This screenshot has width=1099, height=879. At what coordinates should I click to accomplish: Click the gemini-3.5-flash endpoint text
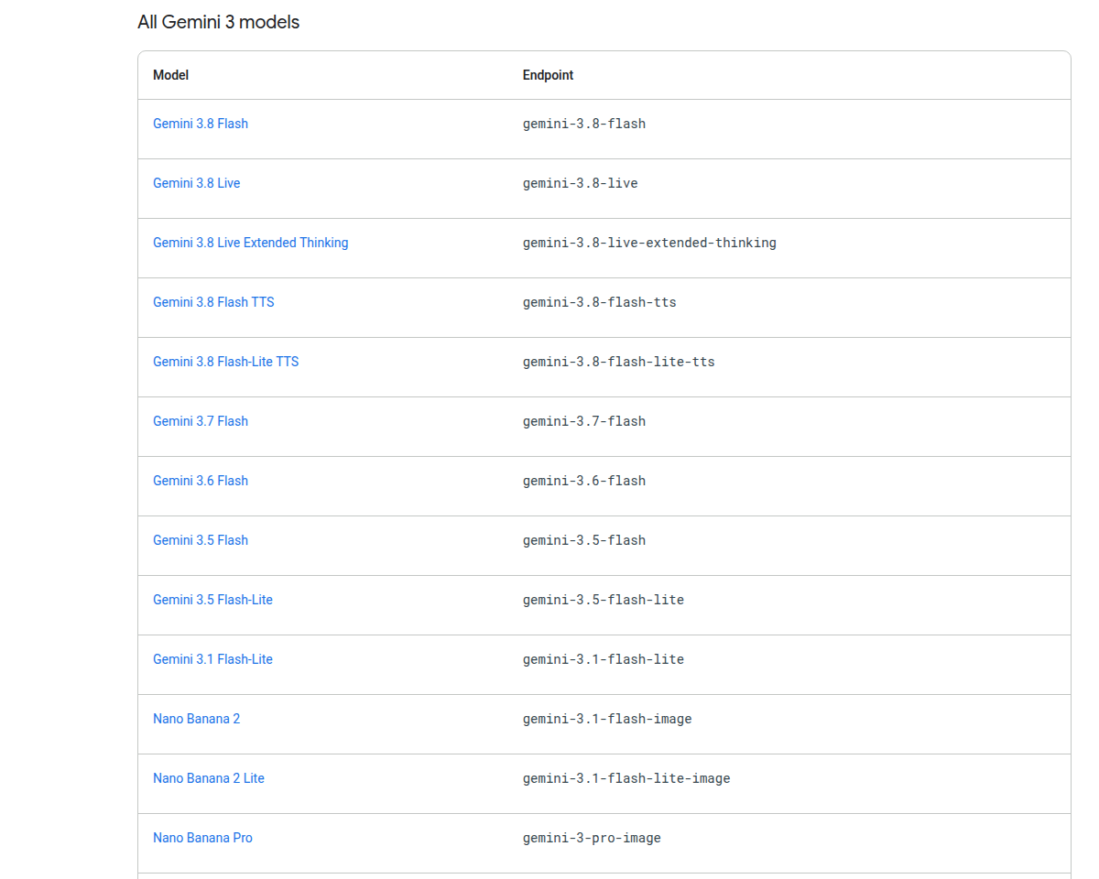[584, 540]
